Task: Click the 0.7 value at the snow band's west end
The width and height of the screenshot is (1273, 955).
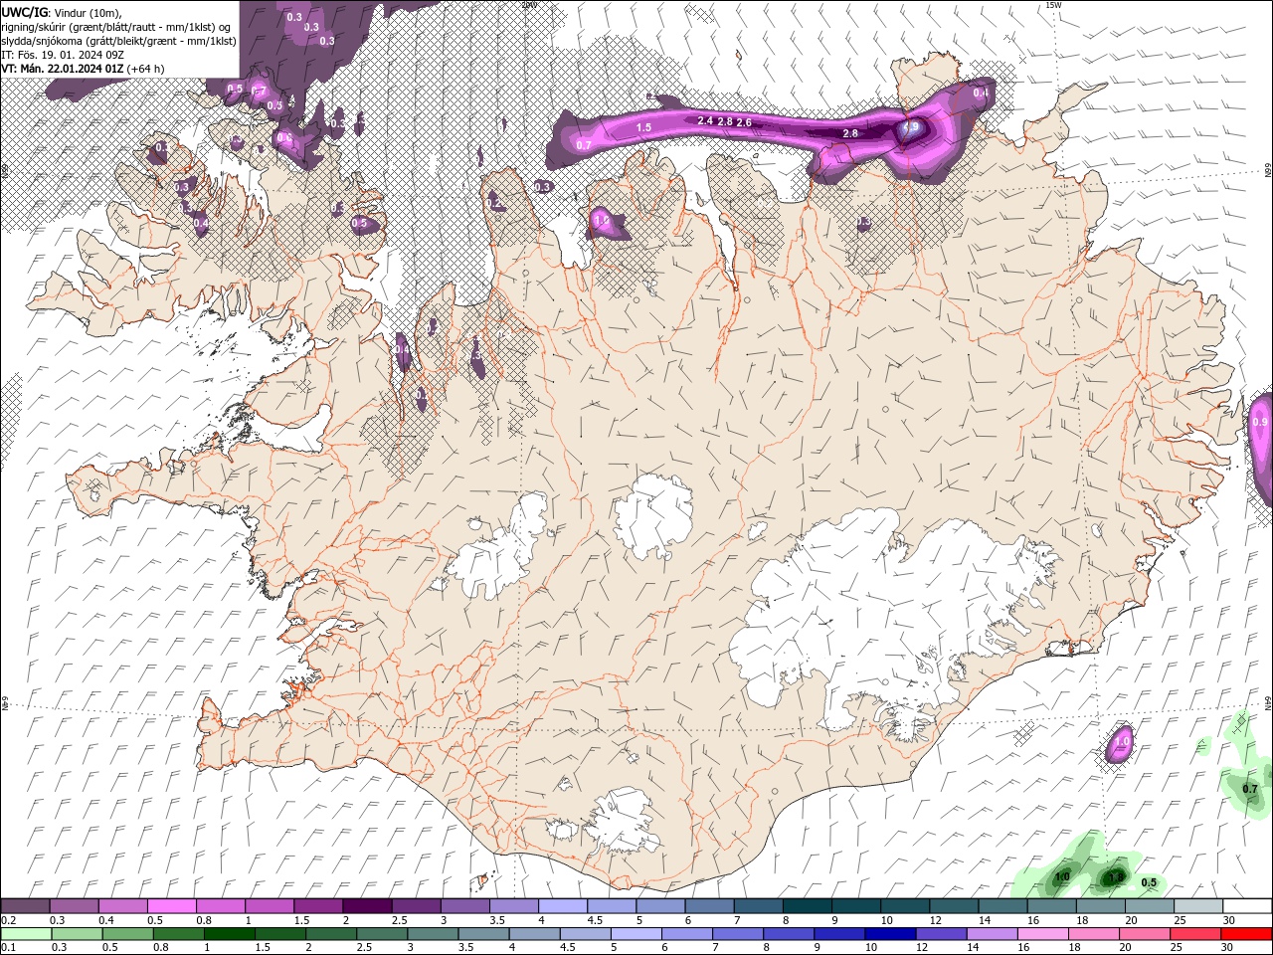Action: click(x=584, y=145)
